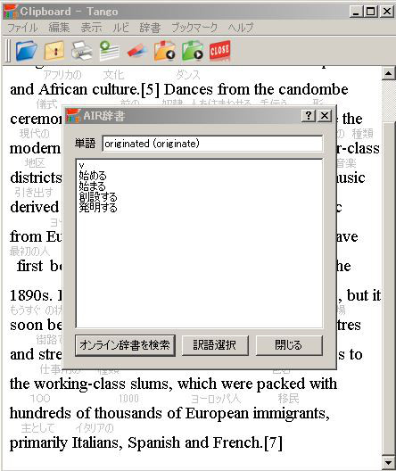This screenshot has height=471, width=396.
Task: Click the printer icon in toolbar
Action: click(82, 51)
